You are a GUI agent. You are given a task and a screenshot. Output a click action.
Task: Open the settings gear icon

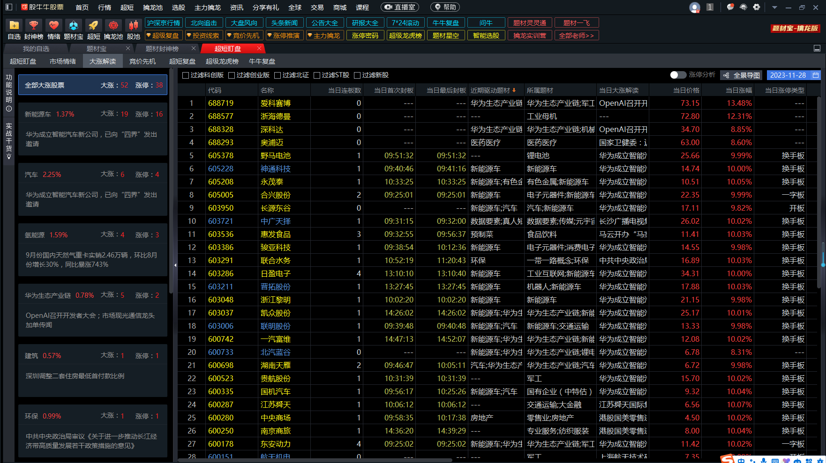[757, 7]
